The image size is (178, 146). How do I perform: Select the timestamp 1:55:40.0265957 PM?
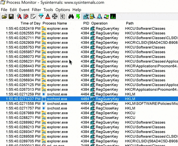[23, 52]
